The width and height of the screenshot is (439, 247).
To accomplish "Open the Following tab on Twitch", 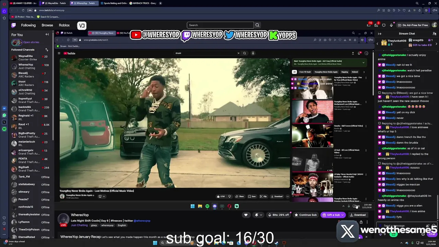I will coord(28,25).
